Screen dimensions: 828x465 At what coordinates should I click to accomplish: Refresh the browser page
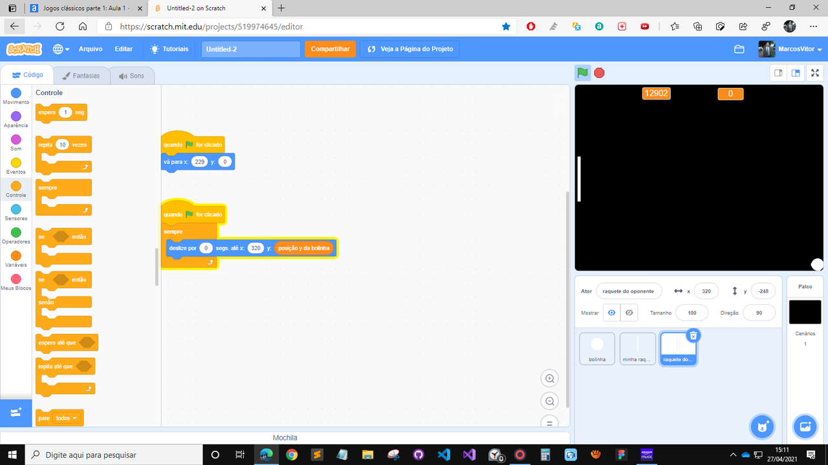coord(60,26)
